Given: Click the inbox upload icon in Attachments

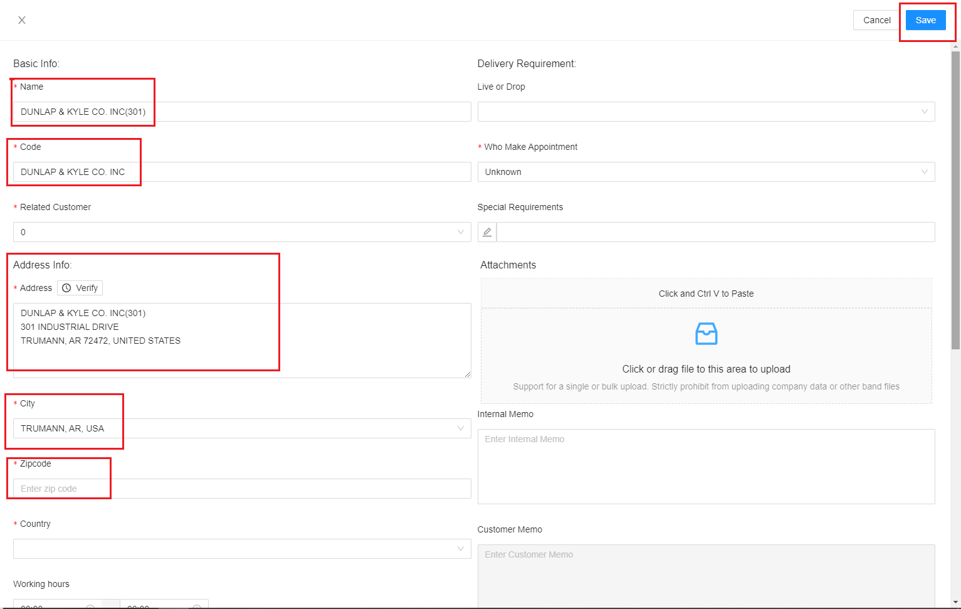Looking at the screenshot, I should pyautogui.click(x=706, y=334).
